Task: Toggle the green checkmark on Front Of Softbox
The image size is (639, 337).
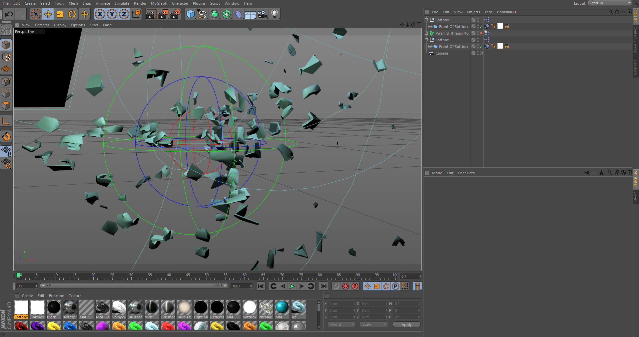Action: 481,27
